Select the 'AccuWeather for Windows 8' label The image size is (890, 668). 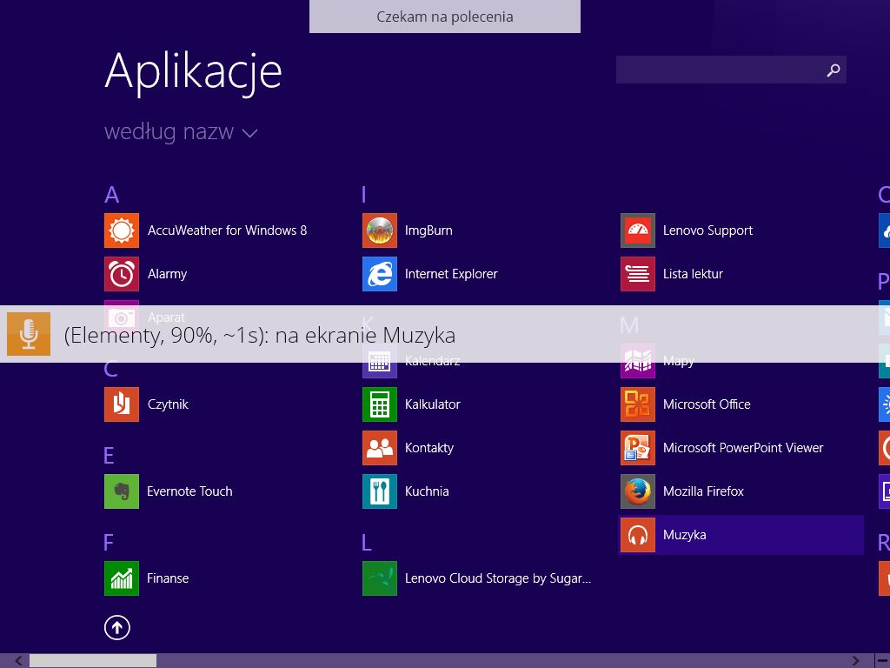pyautogui.click(x=227, y=230)
